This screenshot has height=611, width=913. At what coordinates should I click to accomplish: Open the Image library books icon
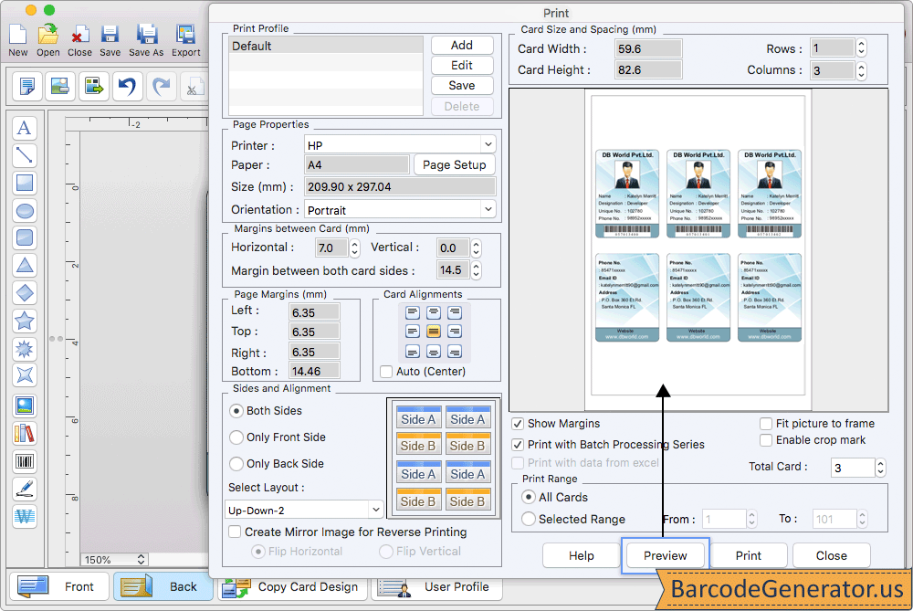click(25, 433)
